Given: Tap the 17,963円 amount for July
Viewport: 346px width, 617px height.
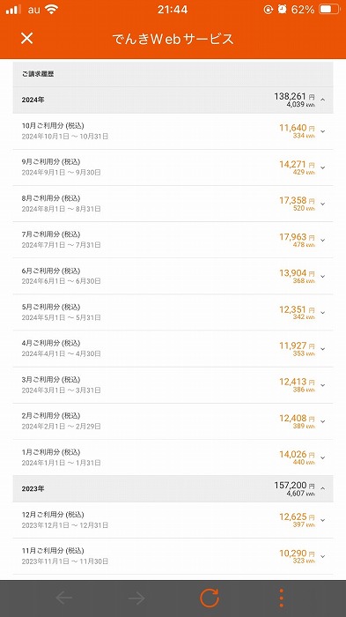Looking at the screenshot, I should point(297,237).
